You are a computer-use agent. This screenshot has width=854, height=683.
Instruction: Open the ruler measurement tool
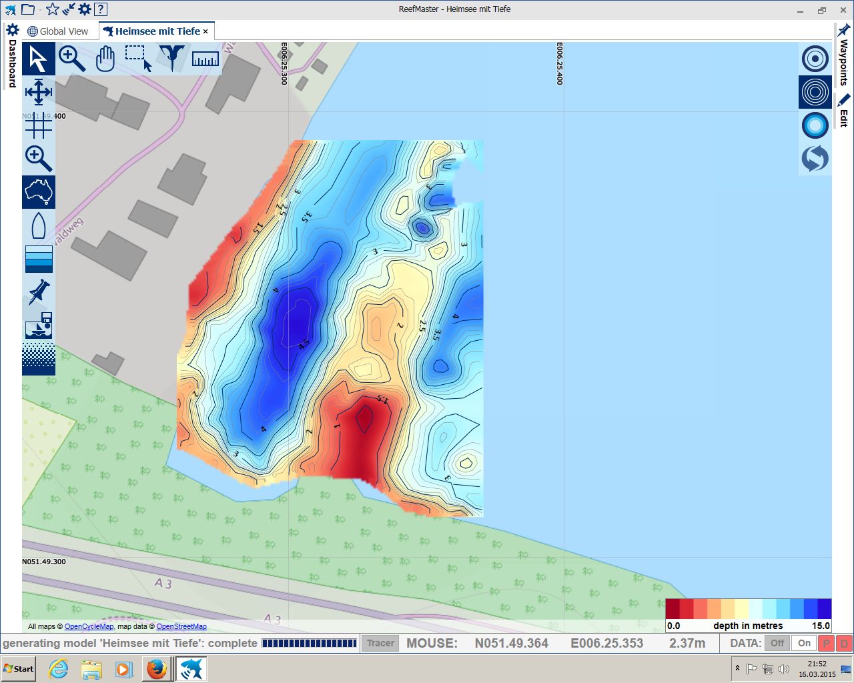[205, 59]
